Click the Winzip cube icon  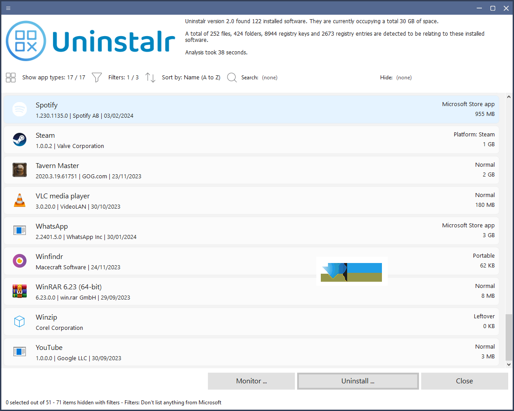click(x=20, y=321)
